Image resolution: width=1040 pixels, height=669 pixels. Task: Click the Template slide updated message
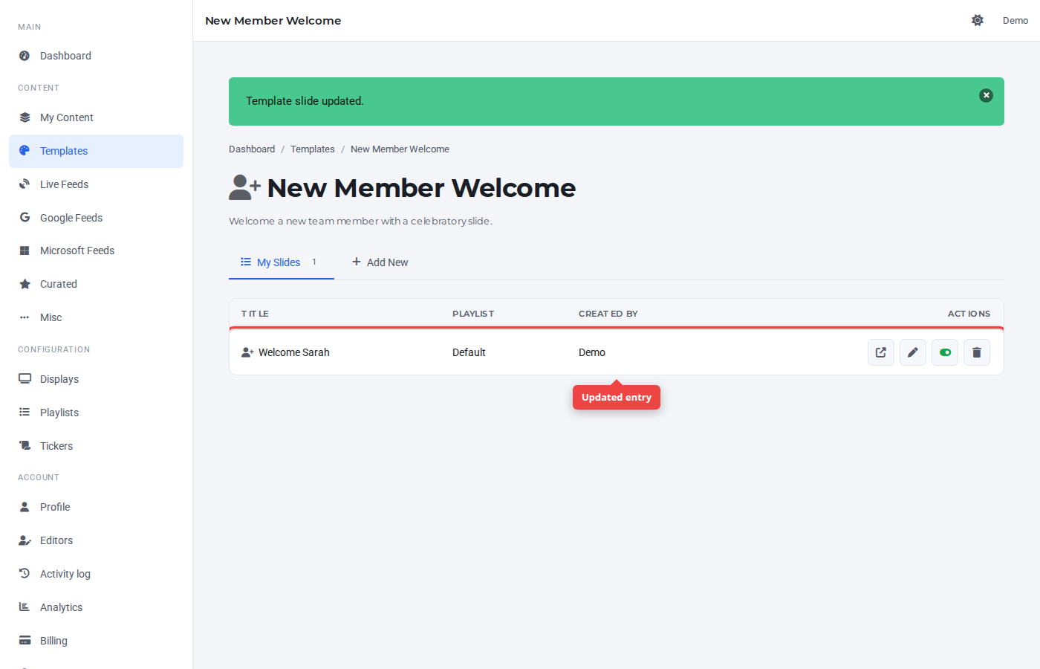305,101
